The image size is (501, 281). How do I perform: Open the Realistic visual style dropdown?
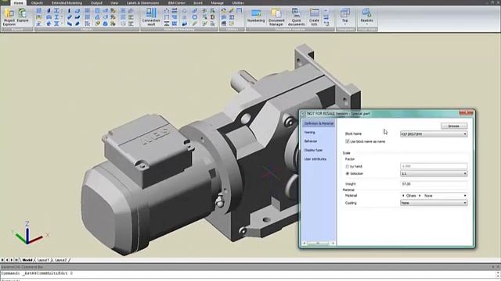(x=367, y=17)
